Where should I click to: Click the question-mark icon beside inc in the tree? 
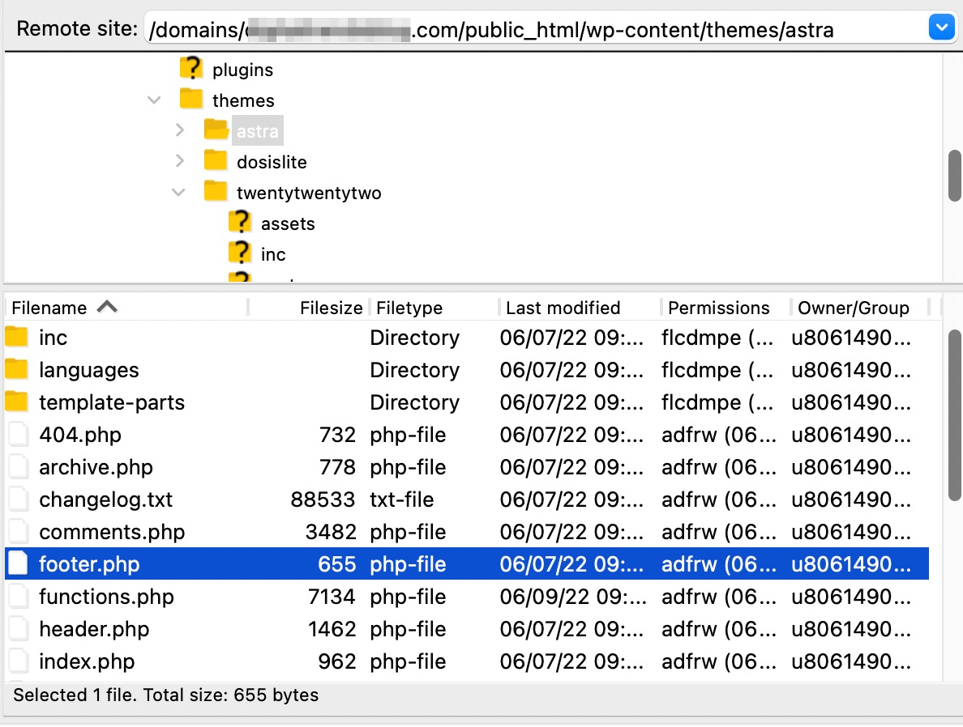click(240, 253)
